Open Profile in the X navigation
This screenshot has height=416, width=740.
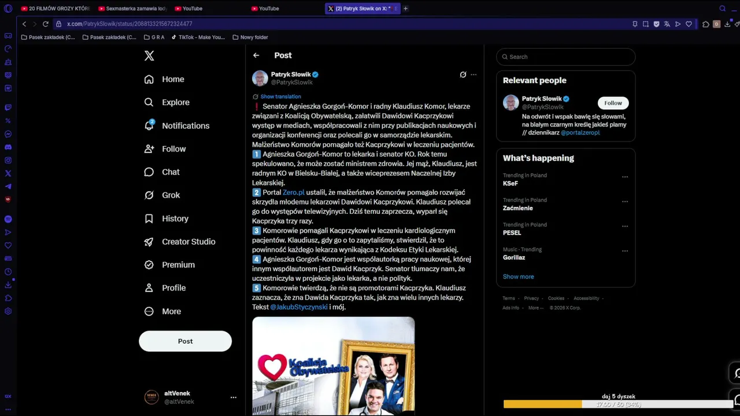tap(165, 288)
